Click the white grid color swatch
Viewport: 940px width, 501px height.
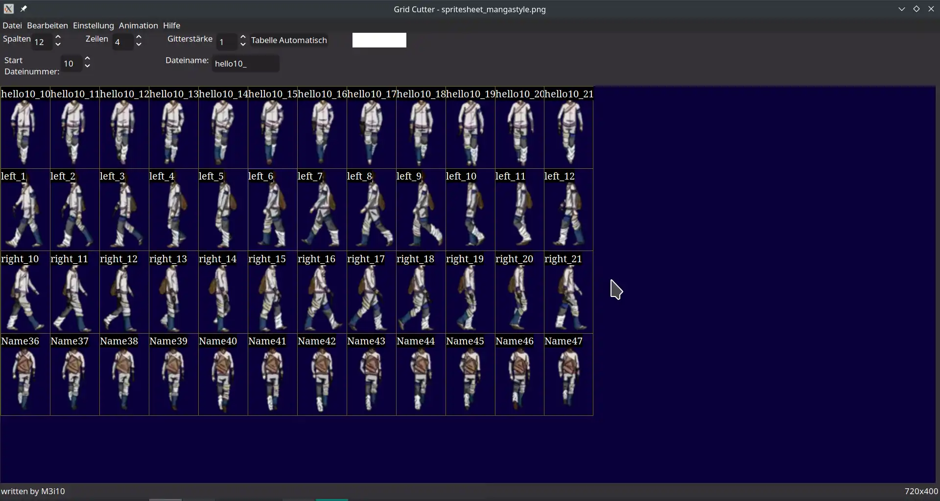379,40
